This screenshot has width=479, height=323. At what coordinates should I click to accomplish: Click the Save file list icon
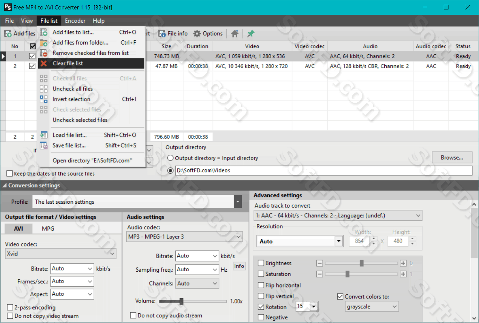point(44,145)
